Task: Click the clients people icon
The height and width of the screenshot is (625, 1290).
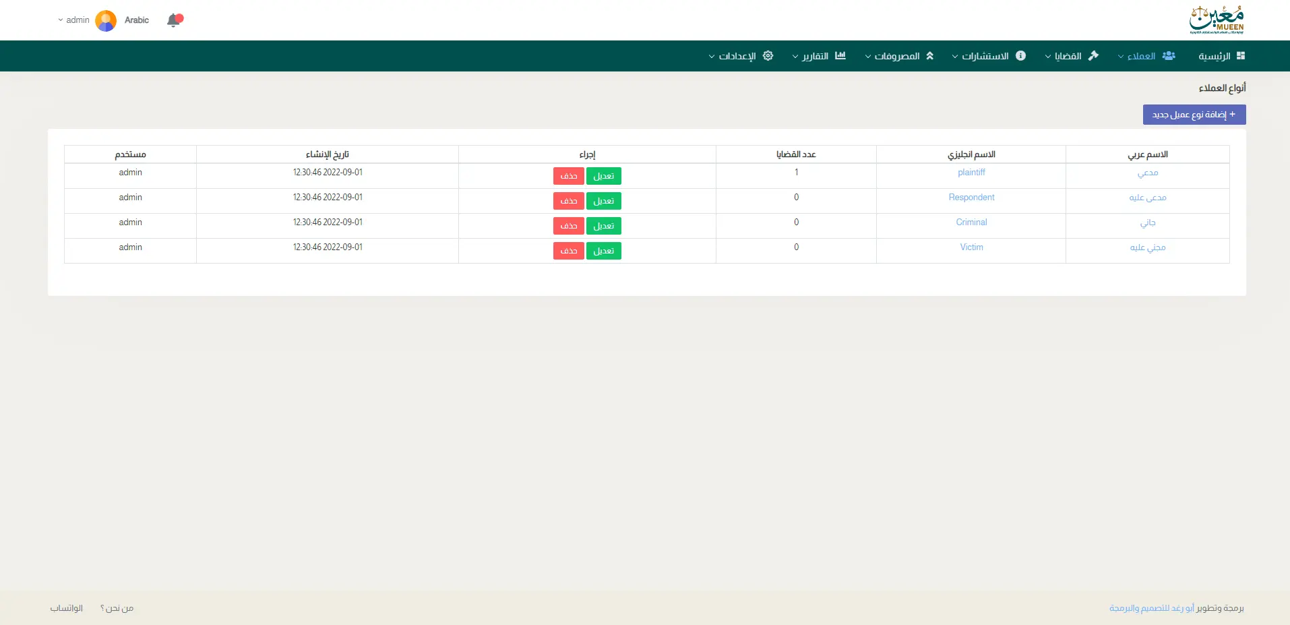Action: point(1169,56)
